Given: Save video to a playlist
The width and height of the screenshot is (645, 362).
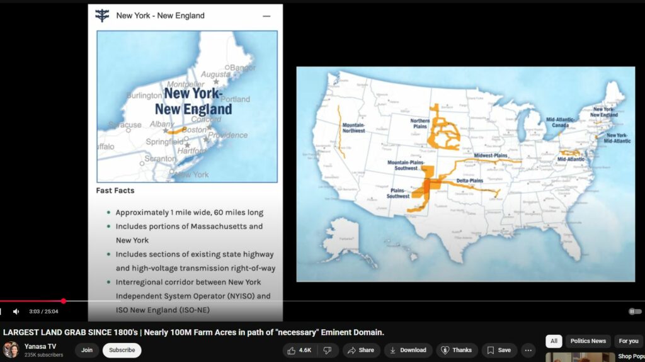Looking at the screenshot, I should (499, 350).
